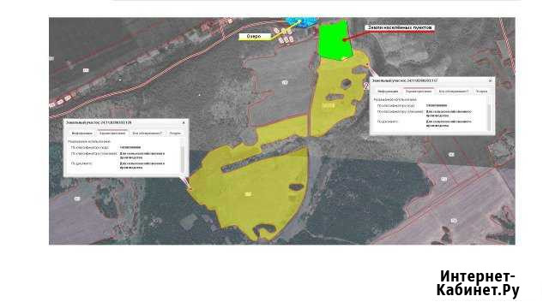Click the Интернет-Кабинет.Ру watermark
Image resolution: width=549 pixels, height=308 pixels.
(x=478, y=283)
